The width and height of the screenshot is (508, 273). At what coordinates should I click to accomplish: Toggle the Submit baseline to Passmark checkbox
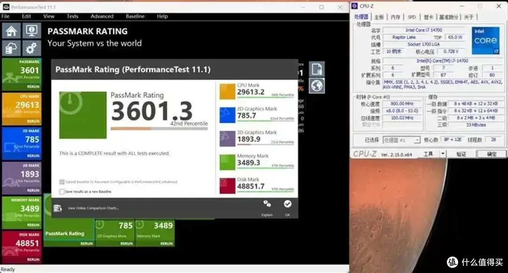coord(62,182)
